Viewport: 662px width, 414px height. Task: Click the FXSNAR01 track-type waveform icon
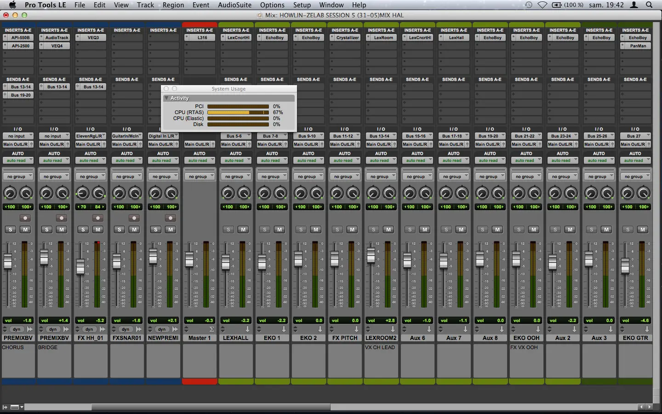tap(138, 329)
